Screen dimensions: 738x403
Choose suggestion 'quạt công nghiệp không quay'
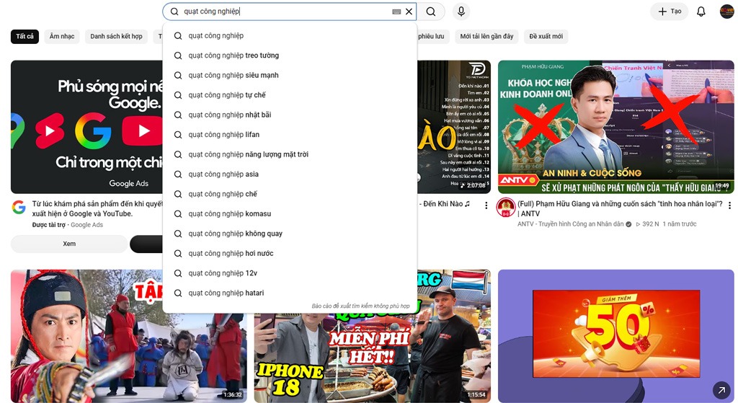pyautogui.click(x=290, y=234)
